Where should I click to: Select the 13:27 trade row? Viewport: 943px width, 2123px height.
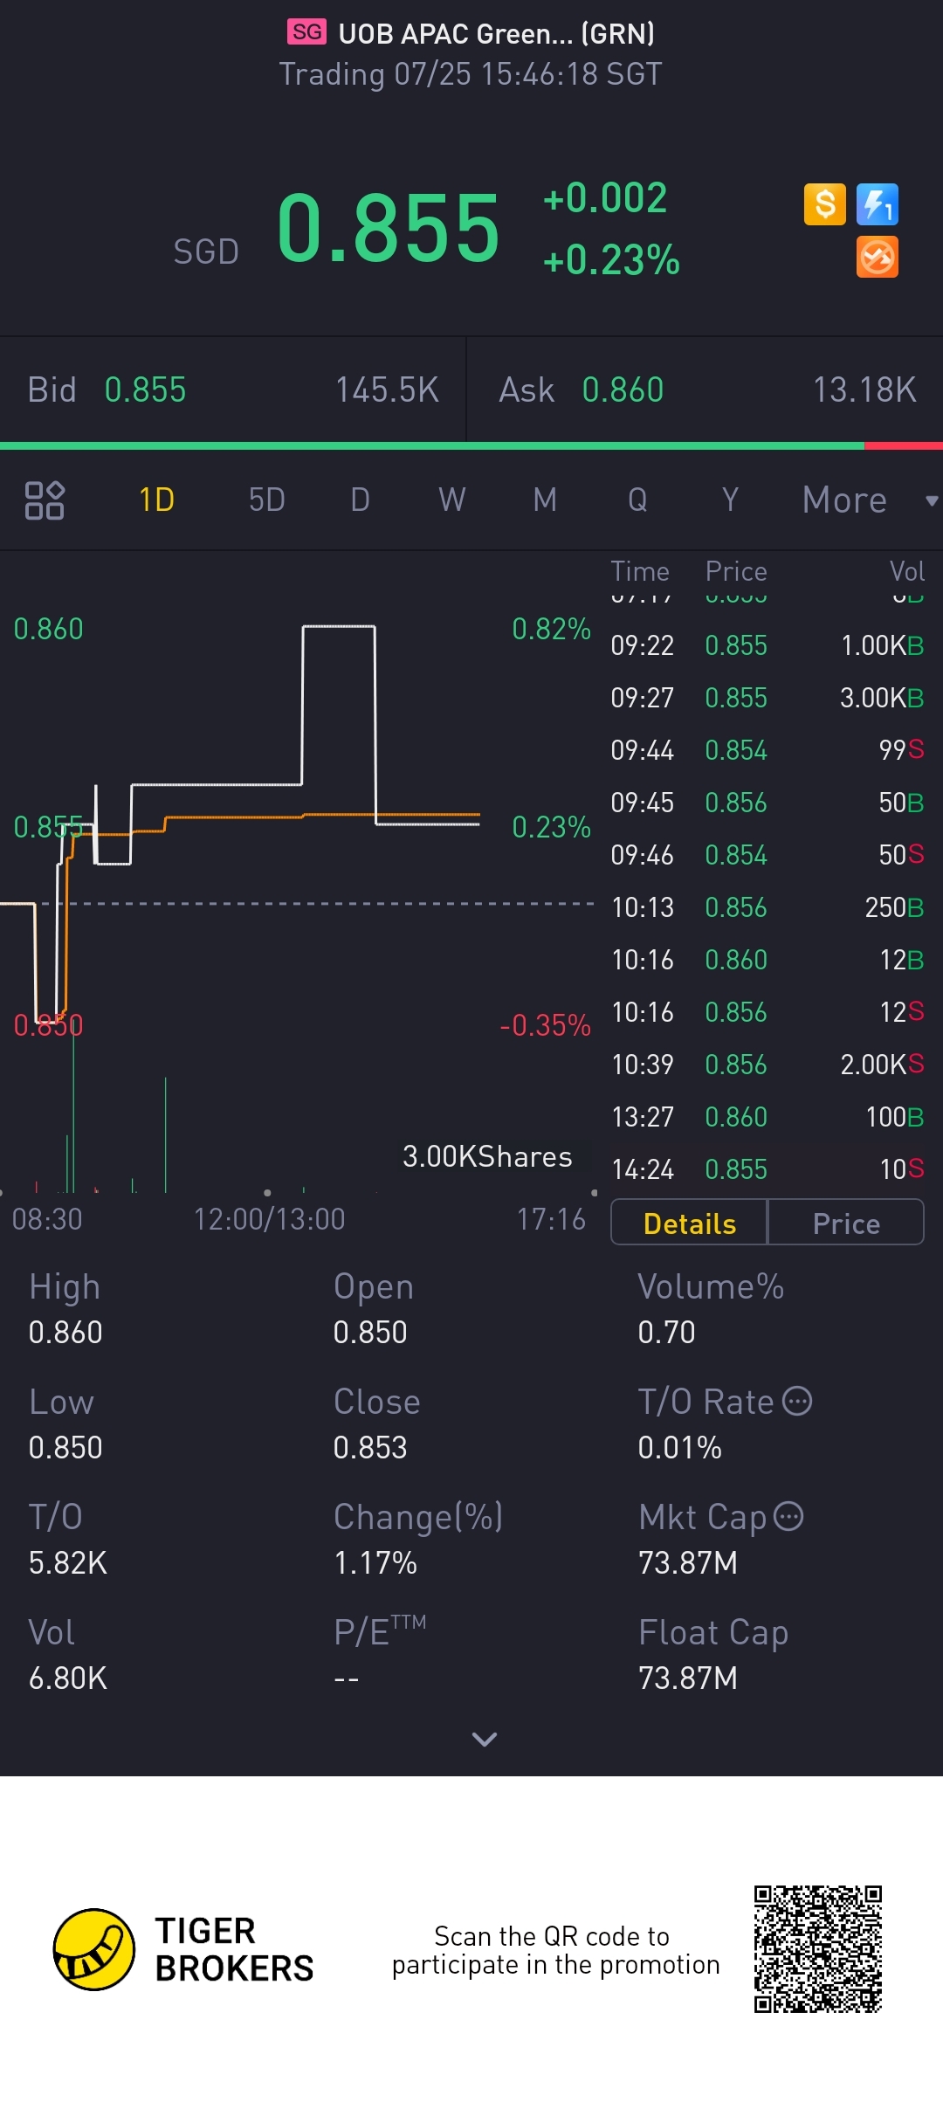[767, 1117]
